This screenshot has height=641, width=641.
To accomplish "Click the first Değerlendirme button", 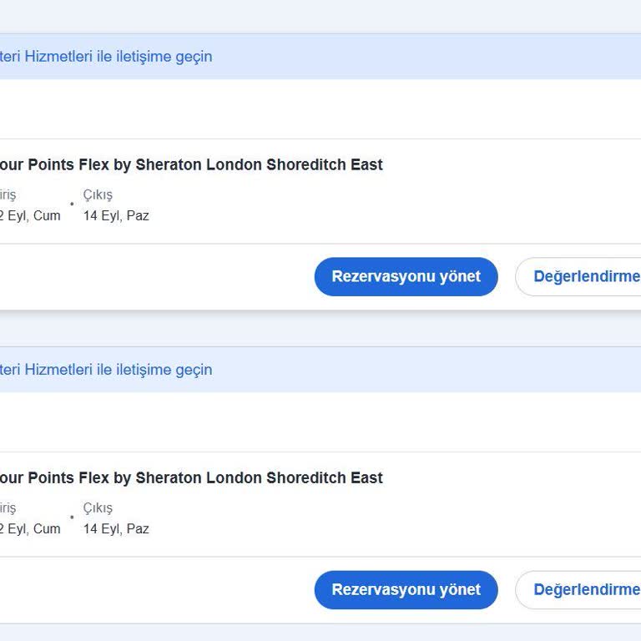I will click(x=586, y=276).
